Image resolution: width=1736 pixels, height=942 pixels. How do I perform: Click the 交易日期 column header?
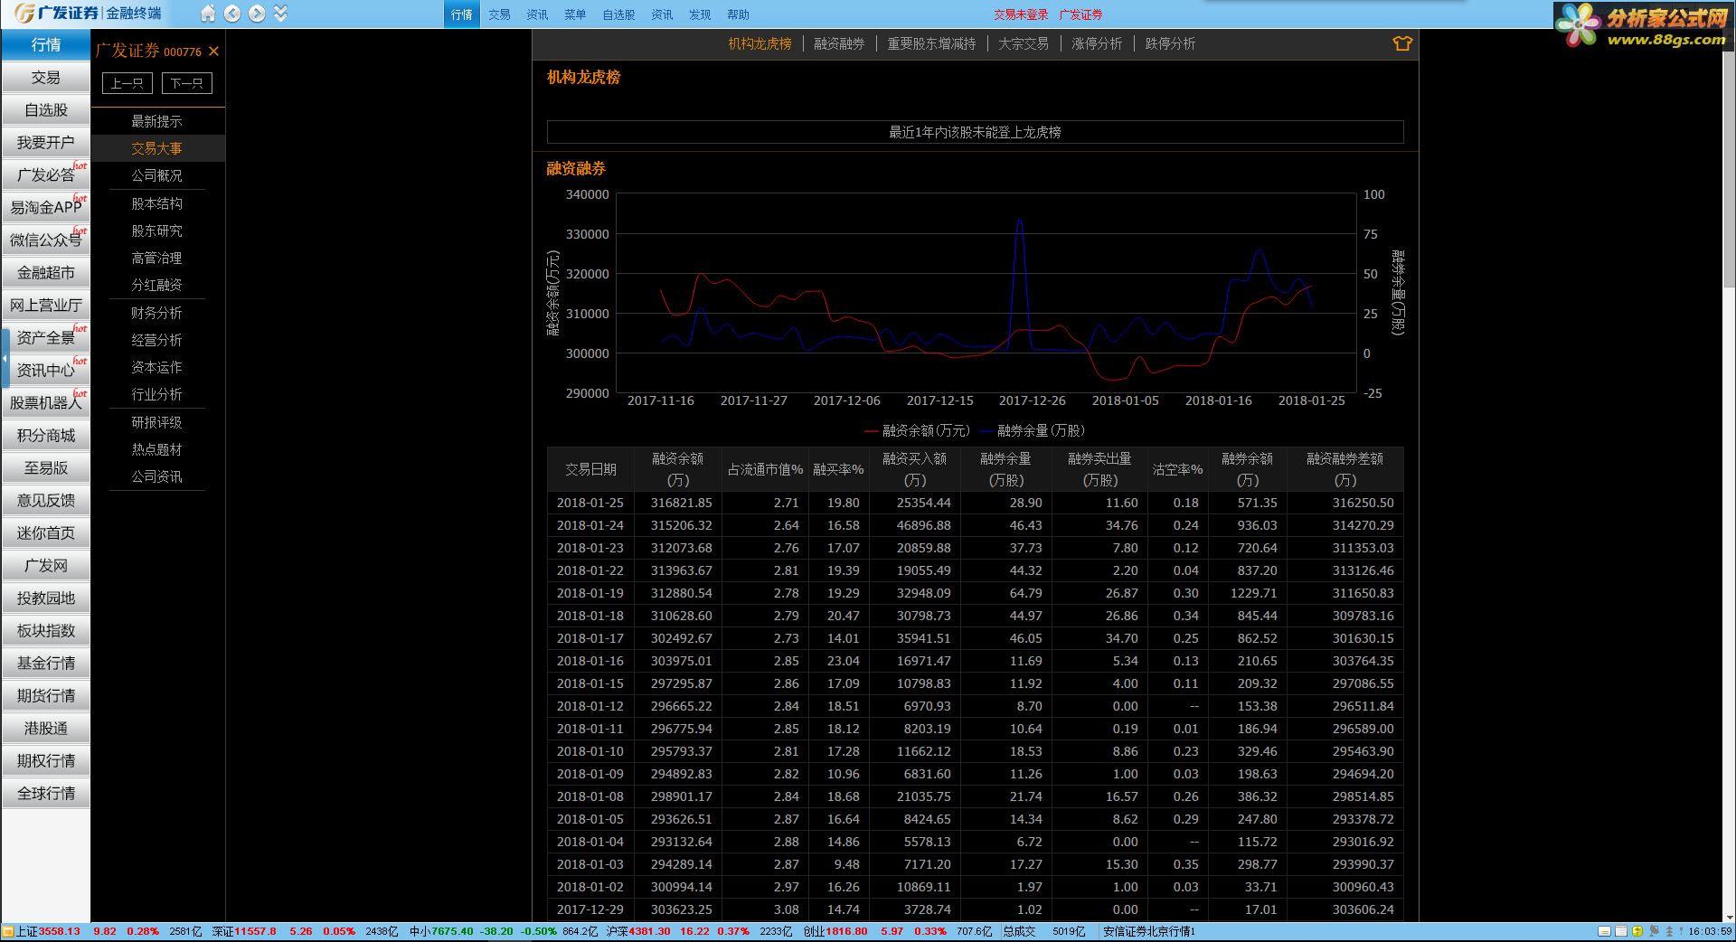590,469
